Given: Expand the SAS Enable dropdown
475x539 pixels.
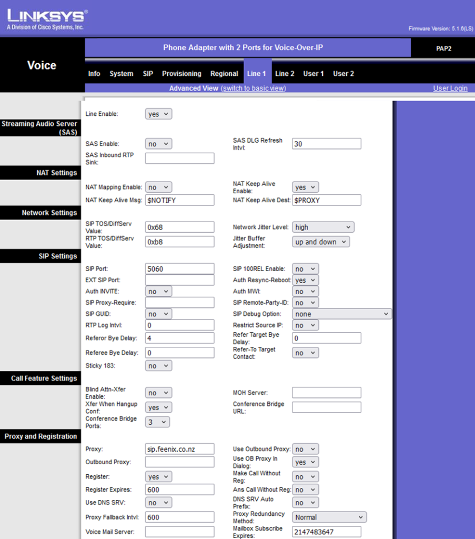Looking at the screenshot, I should point(158,144).
